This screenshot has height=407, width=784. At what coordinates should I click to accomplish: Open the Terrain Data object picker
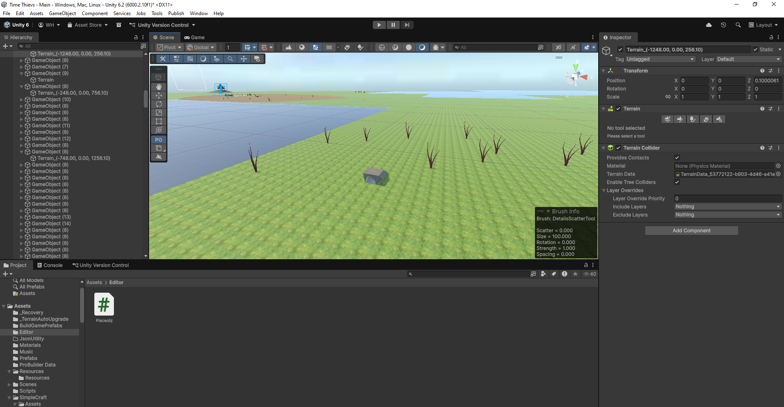[778, 174]
